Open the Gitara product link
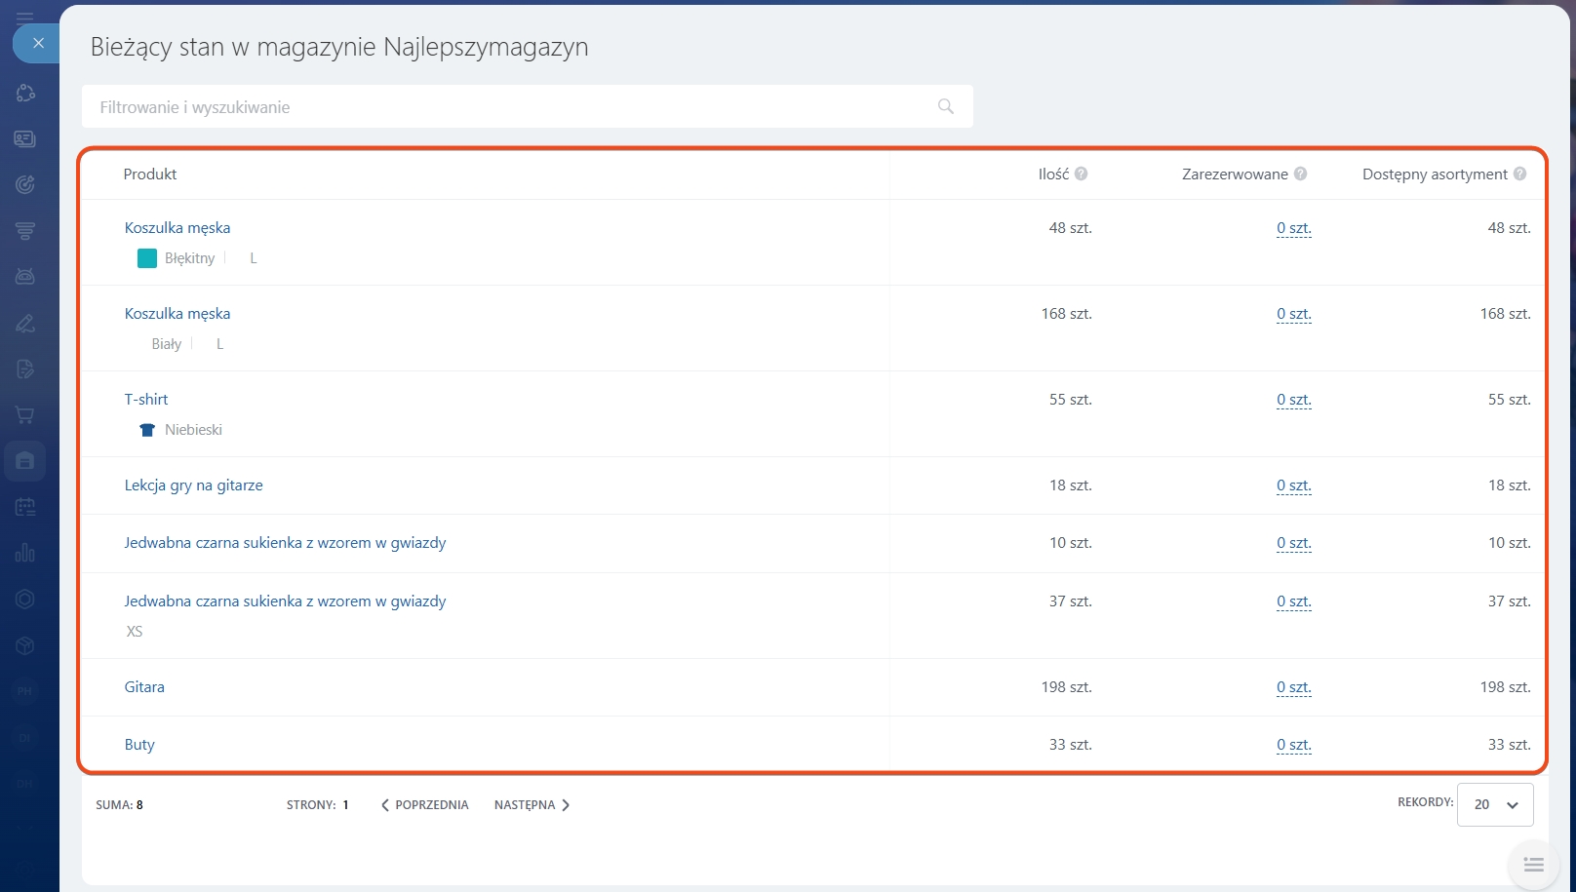 click(x=144, y=687)
